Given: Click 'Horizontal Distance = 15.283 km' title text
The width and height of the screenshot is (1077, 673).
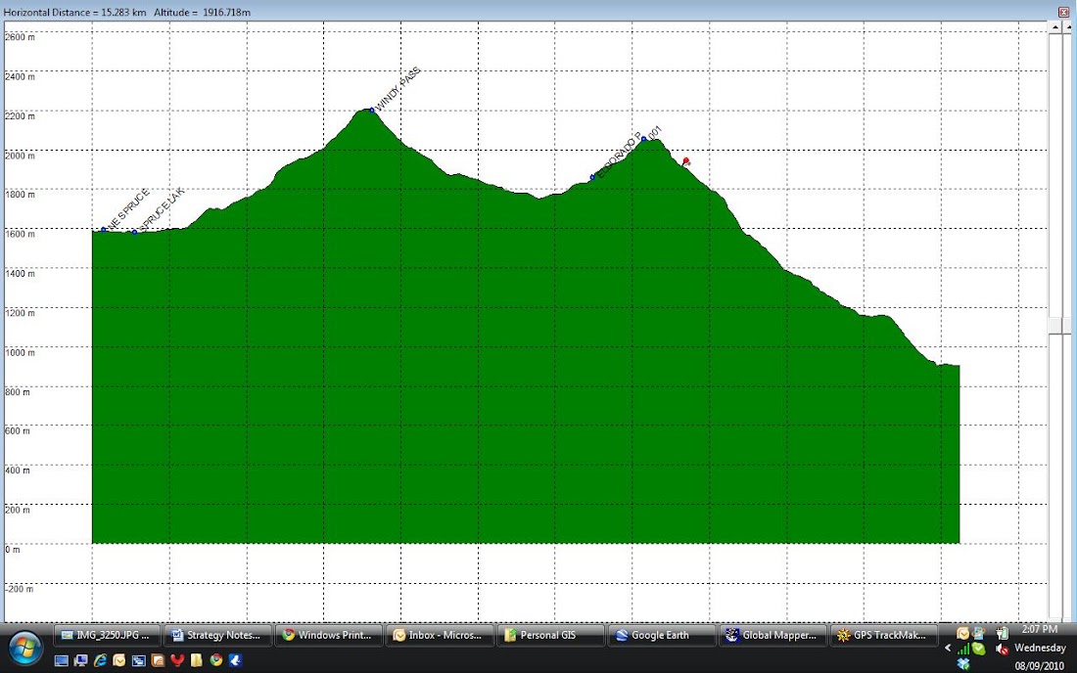Looking at the screenshot, I should pos(74,13).
